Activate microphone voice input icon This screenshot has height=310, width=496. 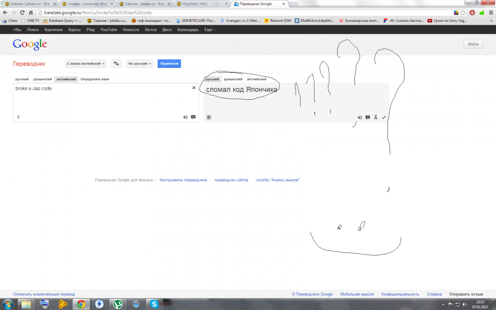[x=18, y=117]
